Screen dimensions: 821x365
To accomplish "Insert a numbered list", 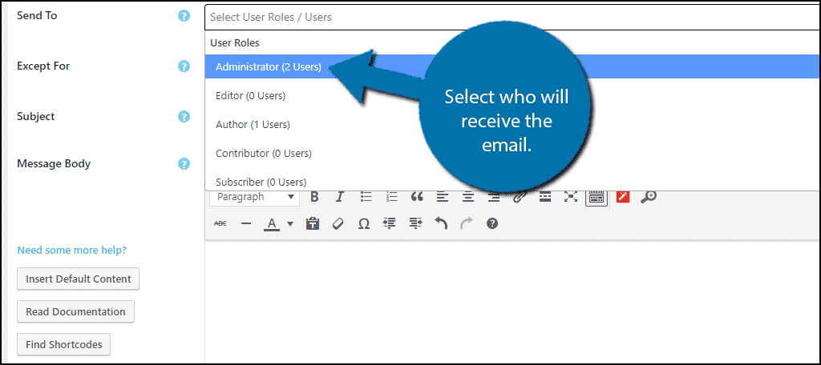I will click(x=391, y=197).
